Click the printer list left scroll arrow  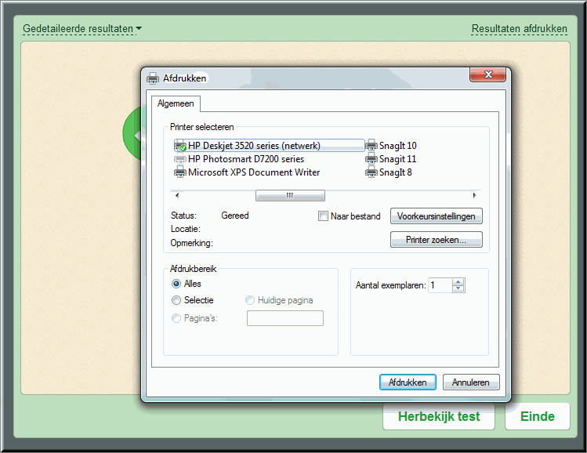[x=177, y=195]
